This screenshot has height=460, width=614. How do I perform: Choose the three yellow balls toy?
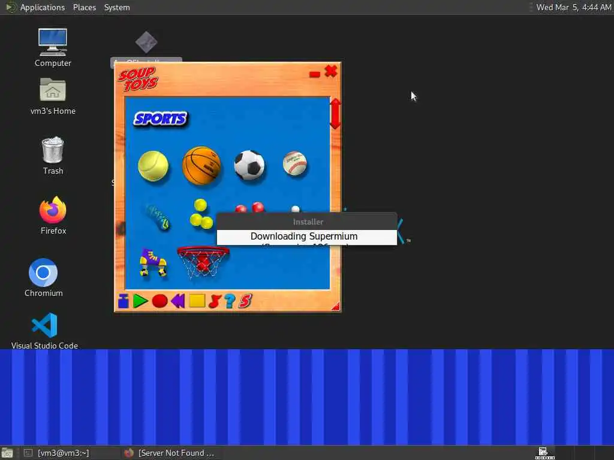(x=201, y=214)
